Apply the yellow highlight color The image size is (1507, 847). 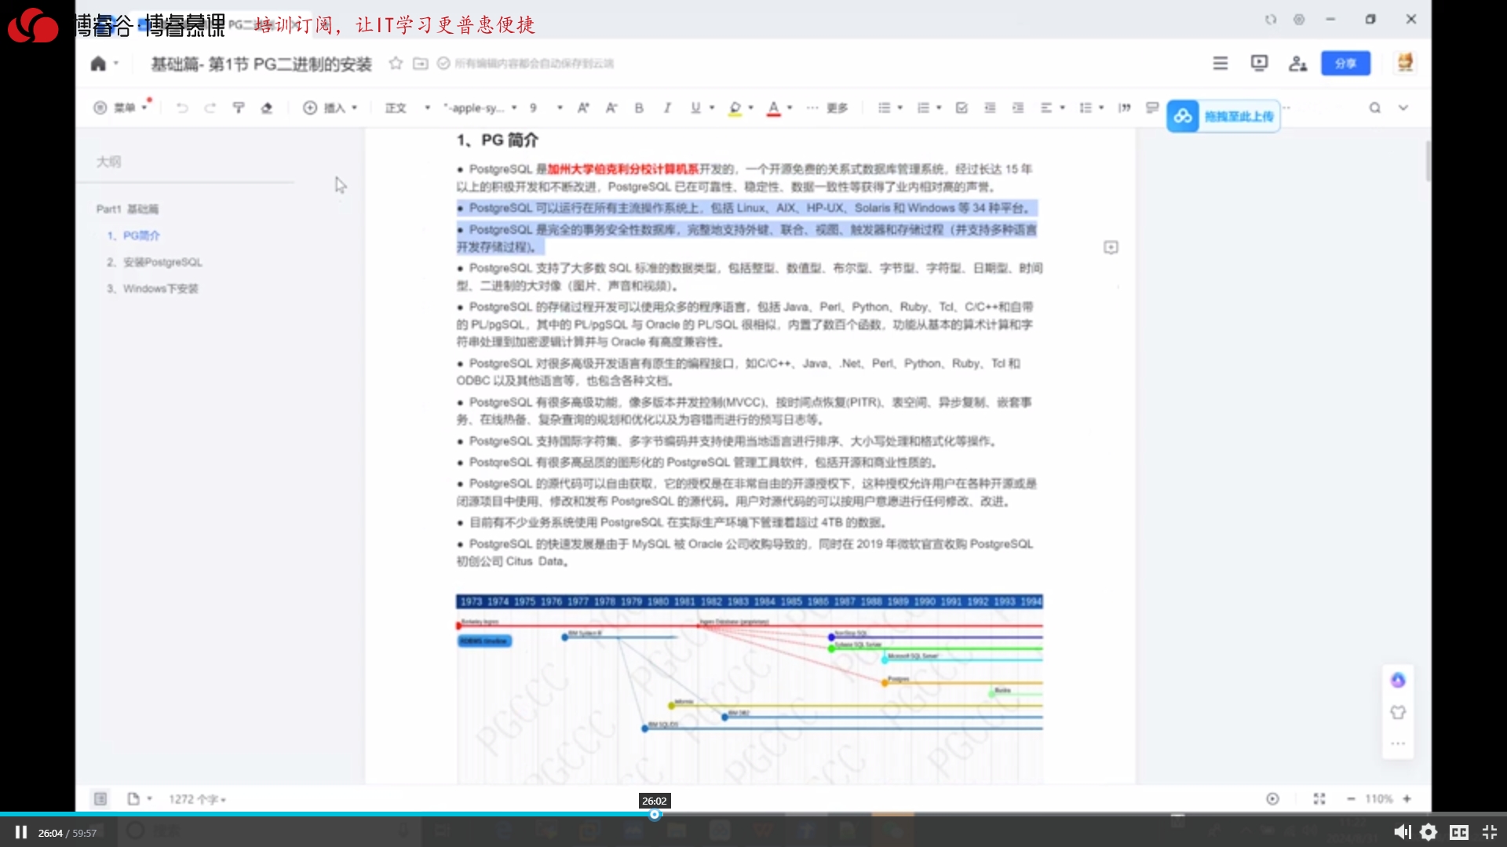coord(735,108)
